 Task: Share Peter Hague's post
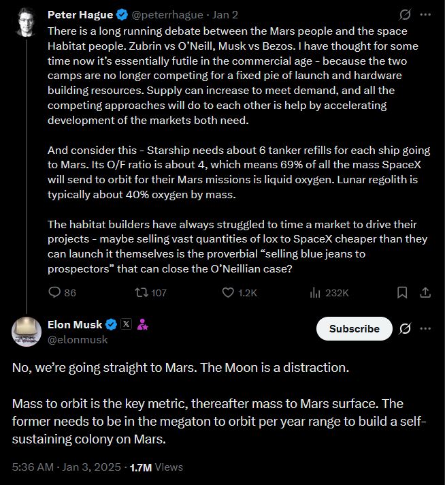pos(426,292)
